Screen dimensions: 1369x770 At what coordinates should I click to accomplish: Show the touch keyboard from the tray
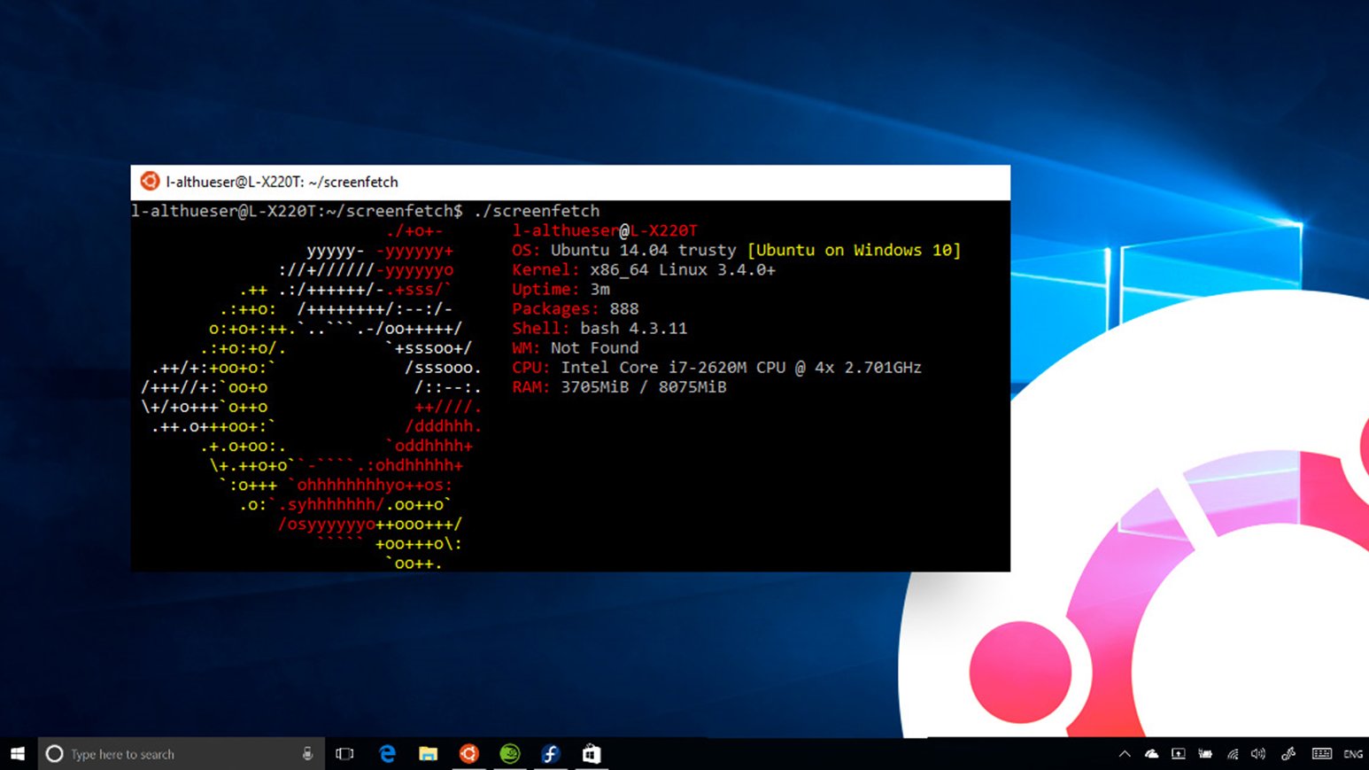point(1321,754)
